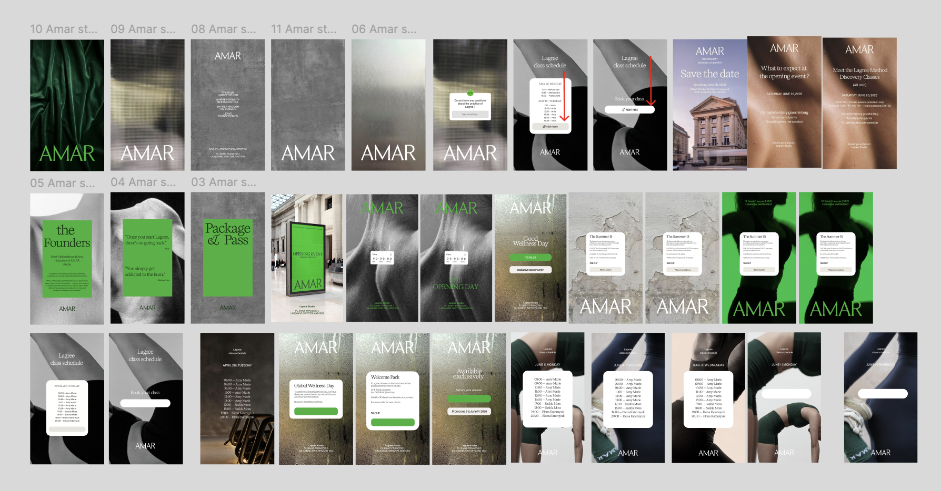Click the 'From June 8 to June 14 2026' pill
Image resolution: width=941 pixels, height=491 pixels.
tap(469, 412)
